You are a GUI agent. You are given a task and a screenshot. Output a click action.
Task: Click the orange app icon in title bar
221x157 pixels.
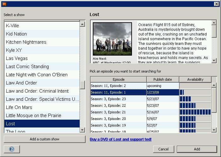click(x=4, y=4)
